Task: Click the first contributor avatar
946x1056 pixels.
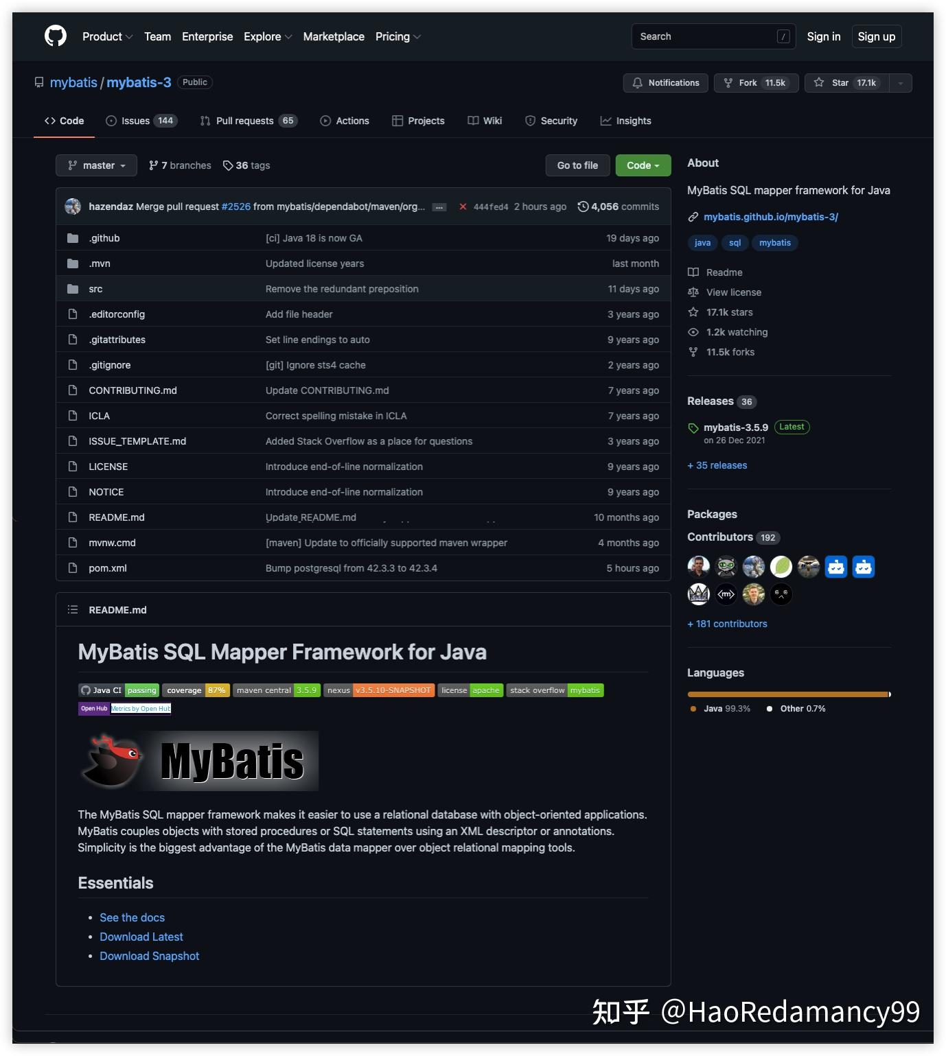Action: [699, 567]
